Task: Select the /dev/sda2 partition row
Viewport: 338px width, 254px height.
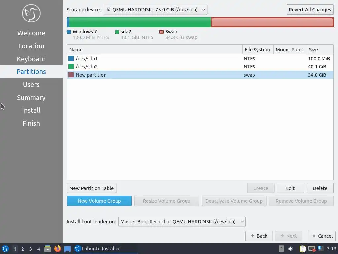Action: pyautogui.click(x=200, y=67)
